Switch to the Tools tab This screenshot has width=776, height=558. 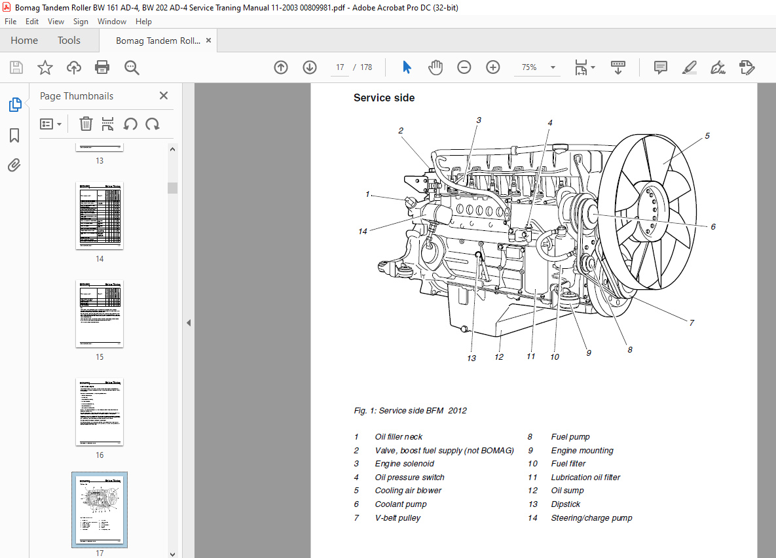point(69,41)
